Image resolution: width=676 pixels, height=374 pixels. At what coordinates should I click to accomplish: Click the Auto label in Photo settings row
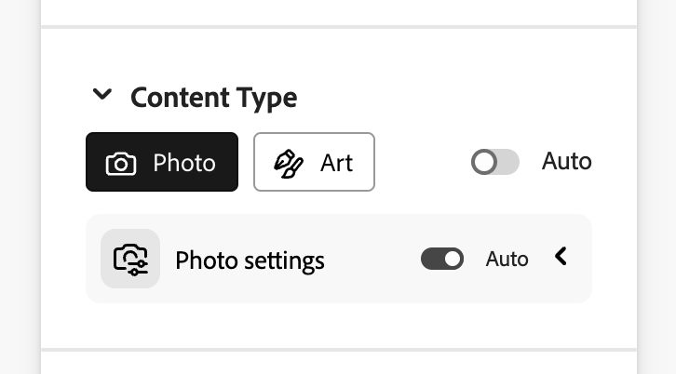point(507,259)
